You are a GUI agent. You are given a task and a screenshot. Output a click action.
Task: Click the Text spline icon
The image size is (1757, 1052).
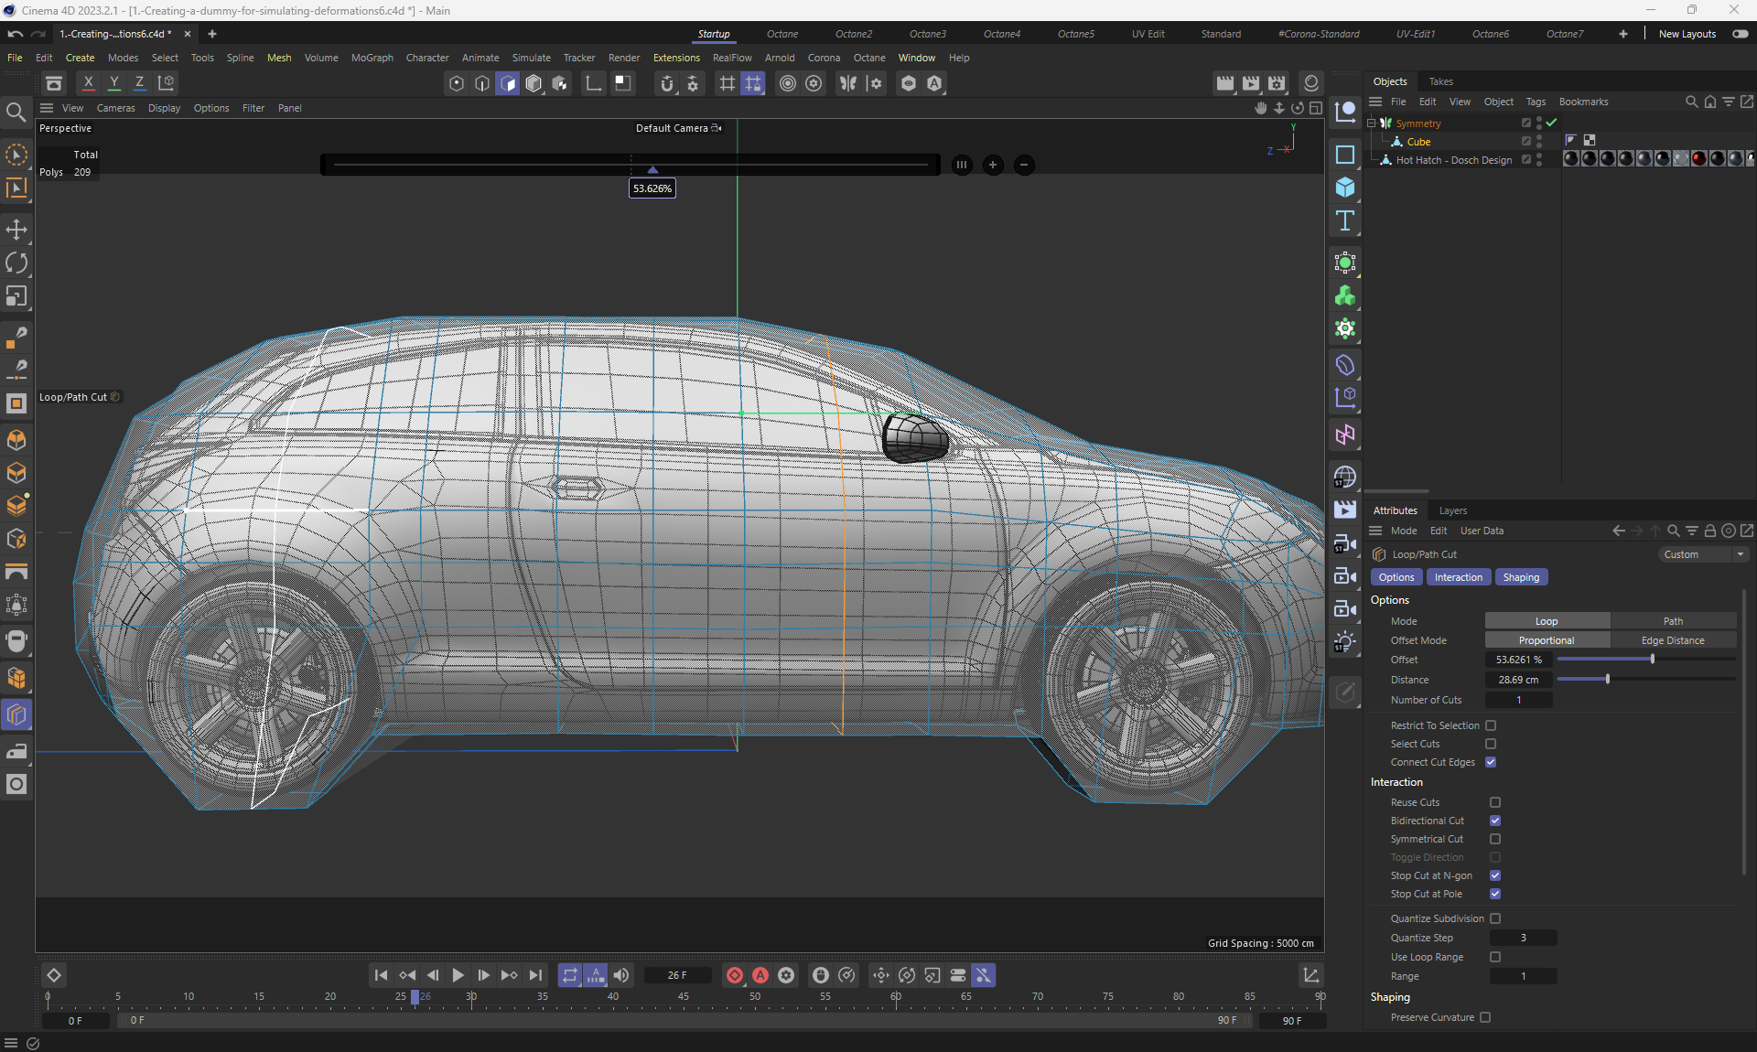pyautogui.click(x=1344, y=221)
